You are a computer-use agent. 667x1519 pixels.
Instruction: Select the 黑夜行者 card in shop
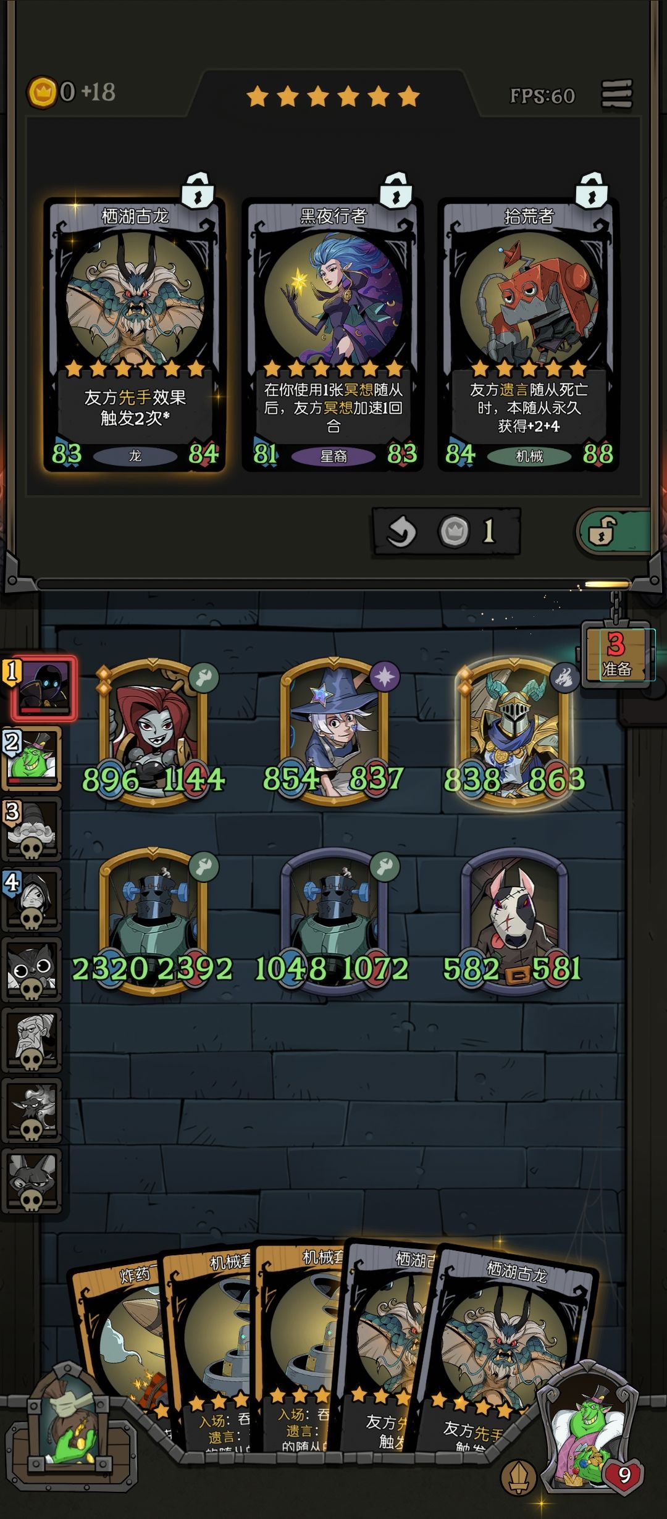click(332, 334)
